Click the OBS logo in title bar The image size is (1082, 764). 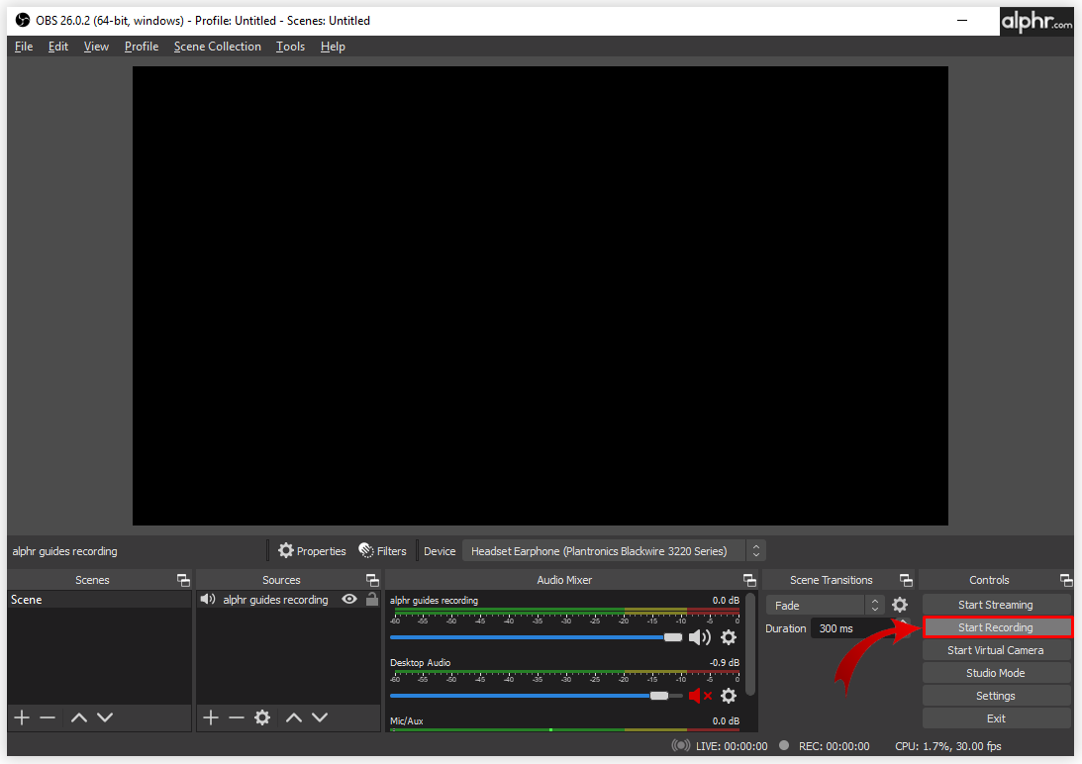(x=22, y=20)
